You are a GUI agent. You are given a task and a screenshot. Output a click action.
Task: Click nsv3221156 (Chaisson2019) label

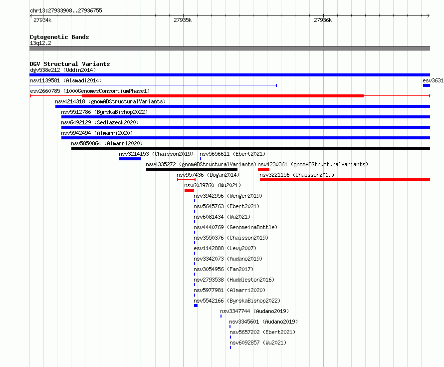[297, 175]
